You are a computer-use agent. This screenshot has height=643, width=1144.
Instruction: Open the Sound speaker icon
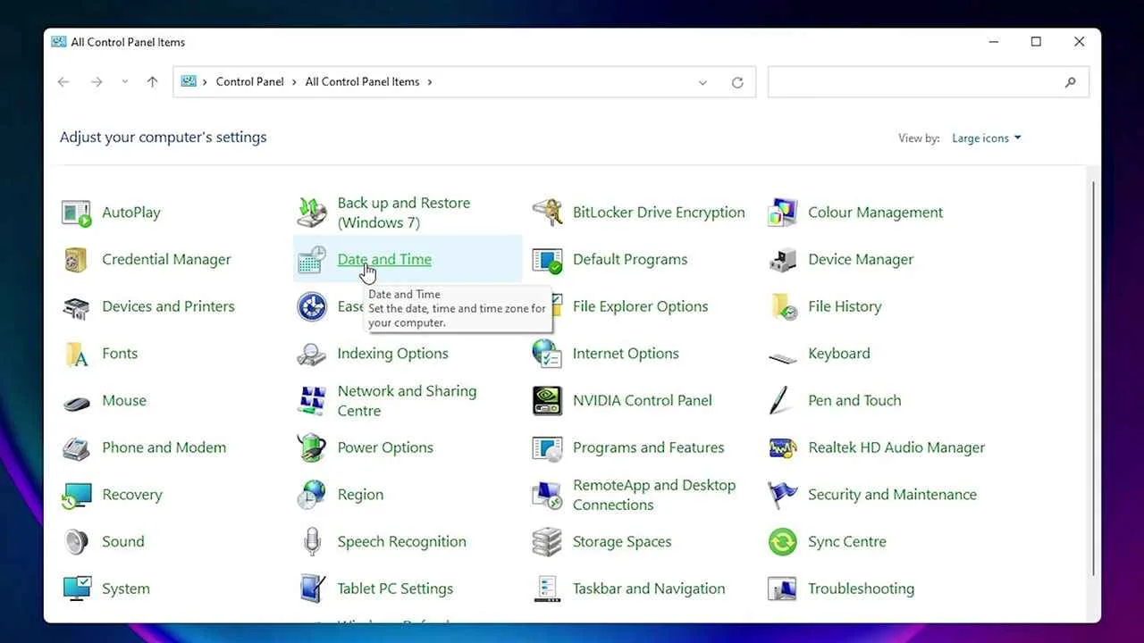77,542
